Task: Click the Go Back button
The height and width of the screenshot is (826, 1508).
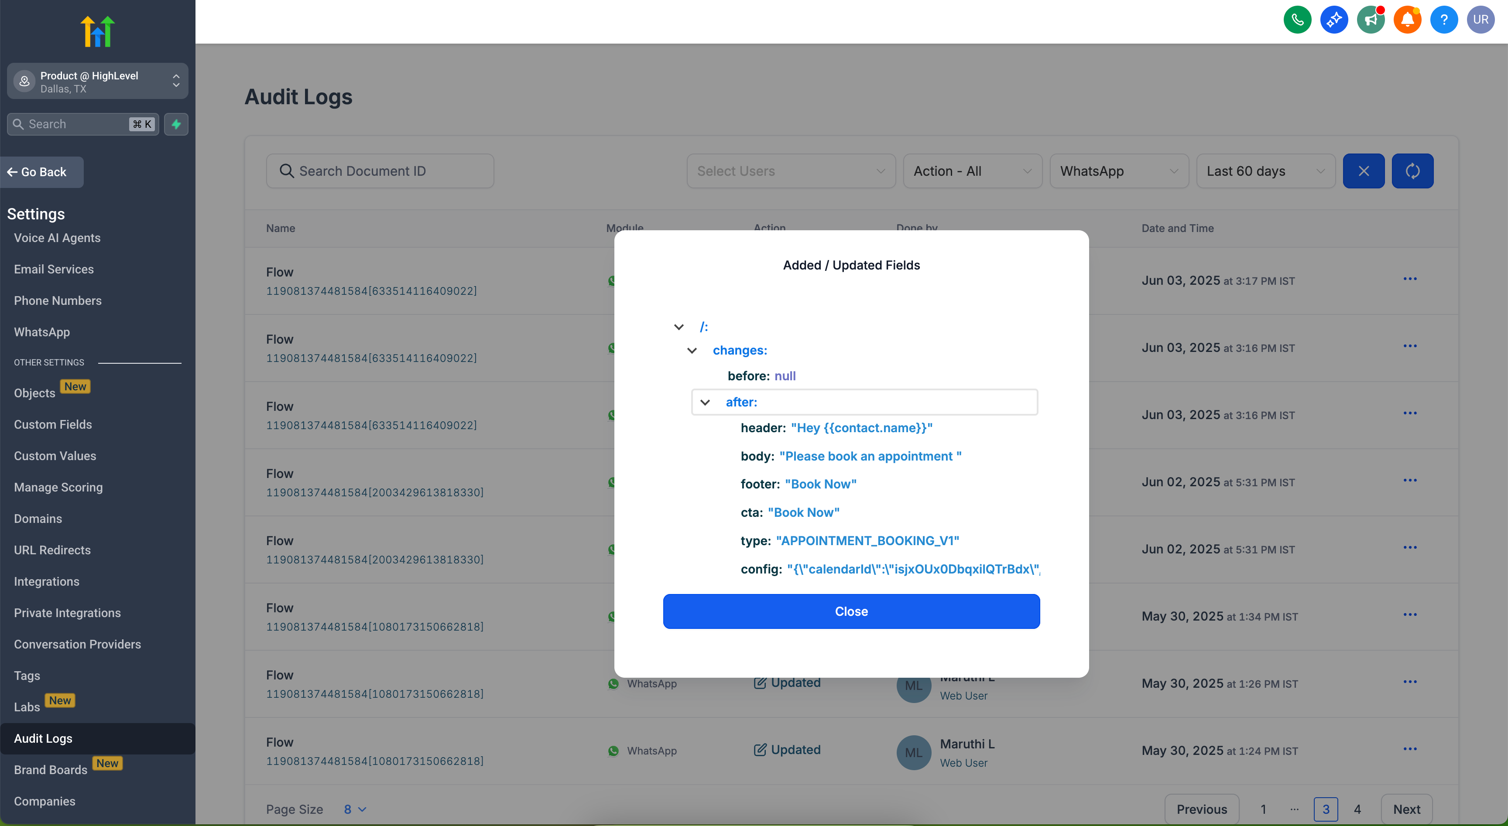Action: [x=41, y=173]
